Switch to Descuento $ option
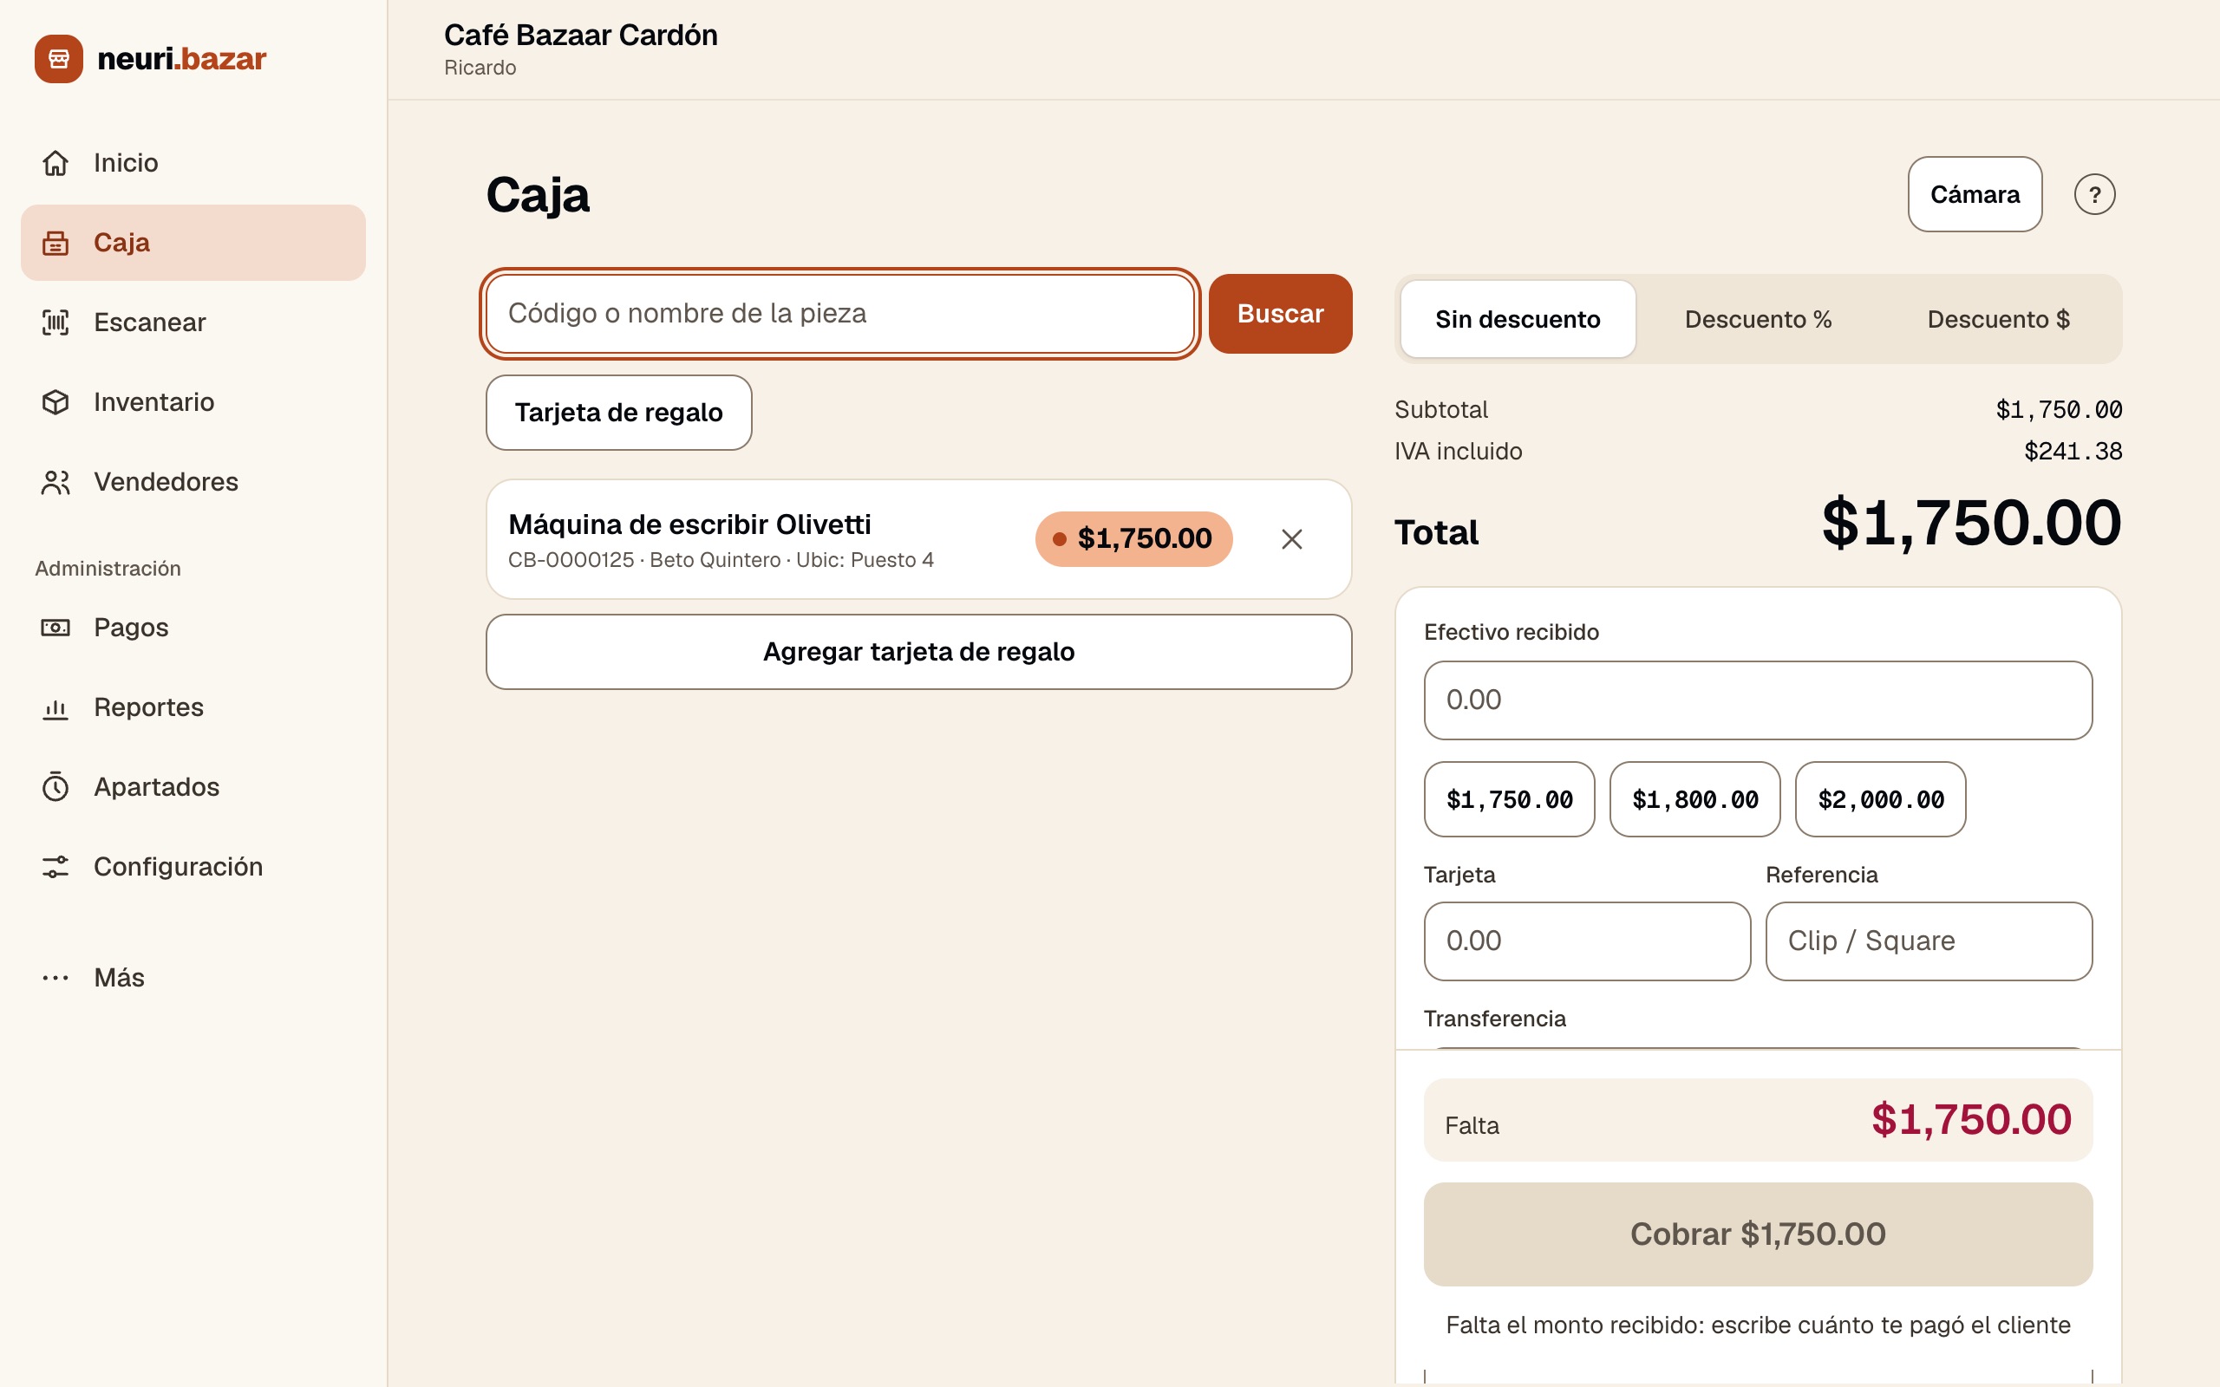The image size is (2220, 1387). tap(1998, 319)
